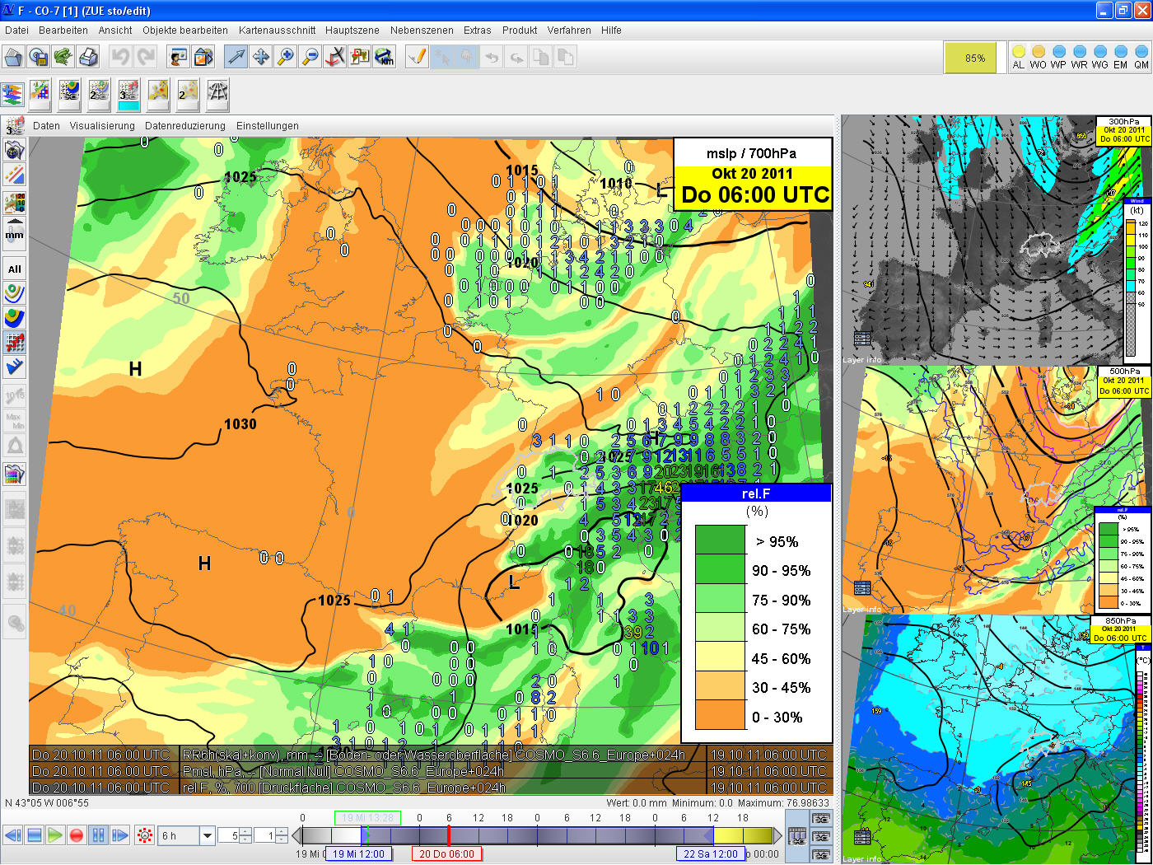Click the km distance measuring tool

point(384,57)
